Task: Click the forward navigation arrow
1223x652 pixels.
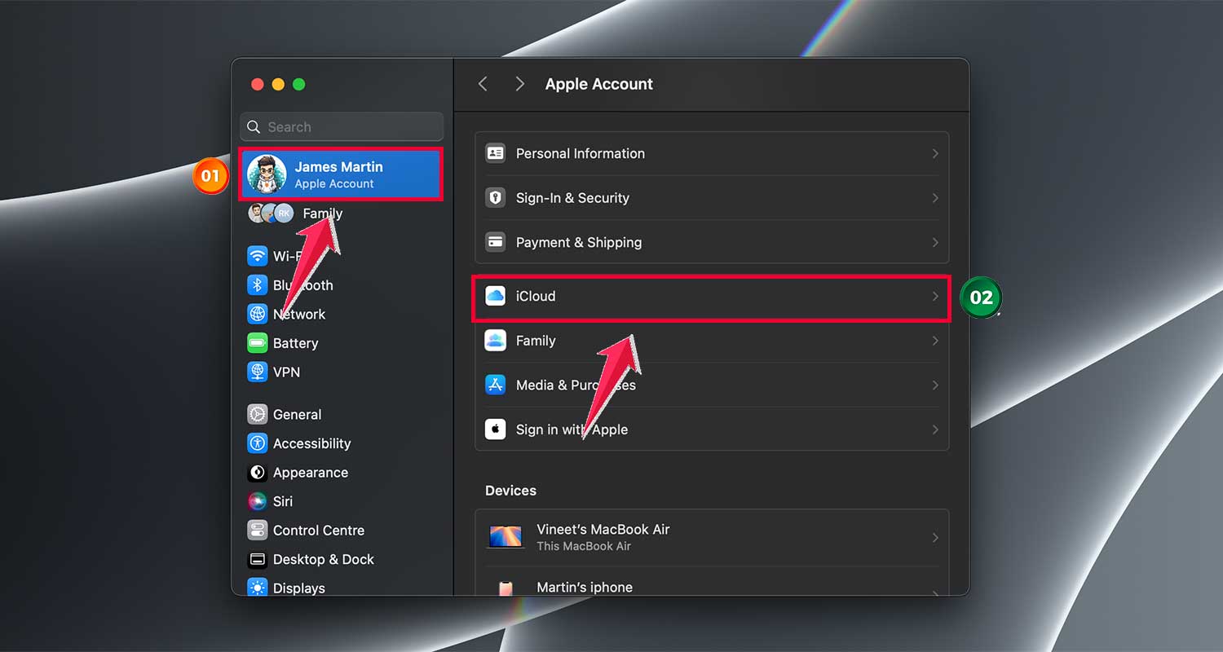Action: [x=519, y=84]
